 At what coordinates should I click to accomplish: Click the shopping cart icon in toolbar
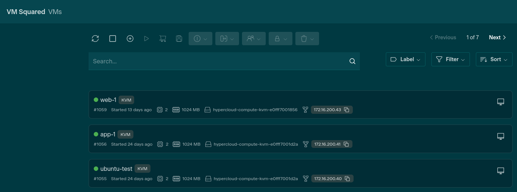[x=163, y=39]
